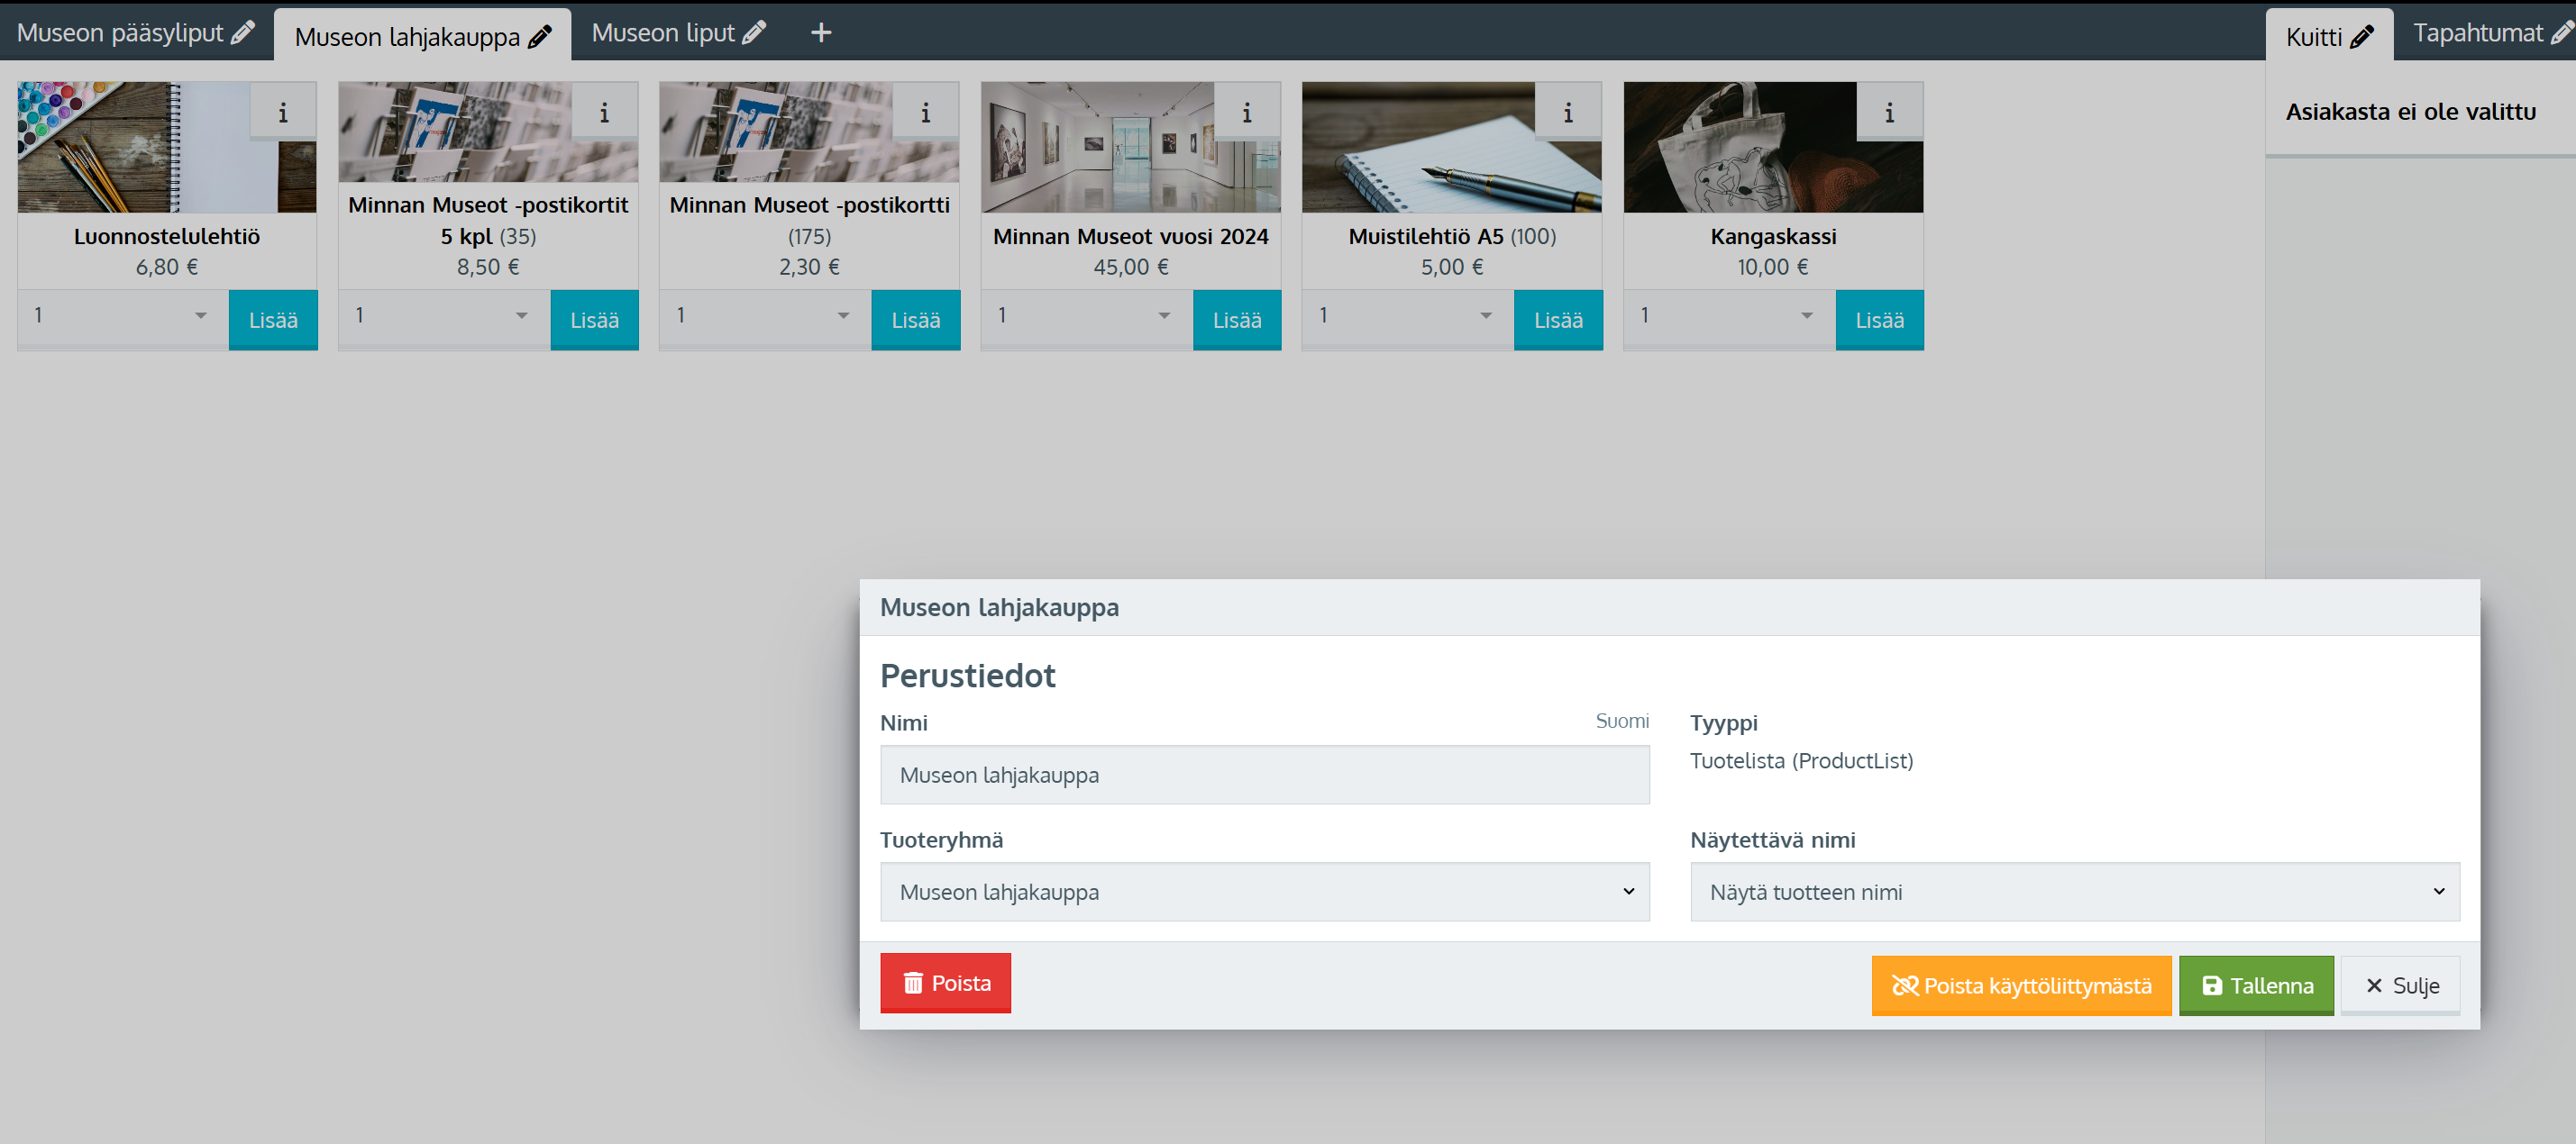This screenshot has height=1144, width=2576.
Task: Click the Kangaskassi product name
Action: (1773, 237)
